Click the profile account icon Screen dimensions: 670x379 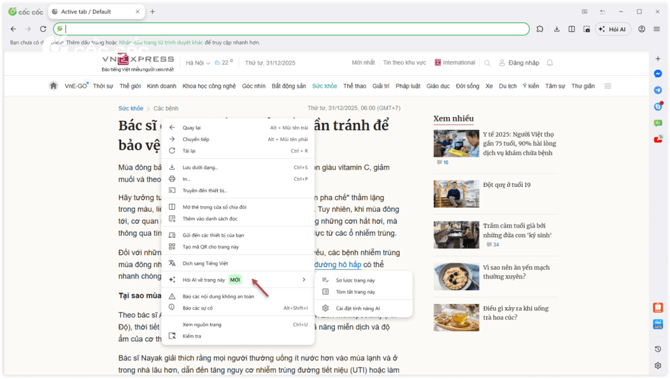point(642,29)
